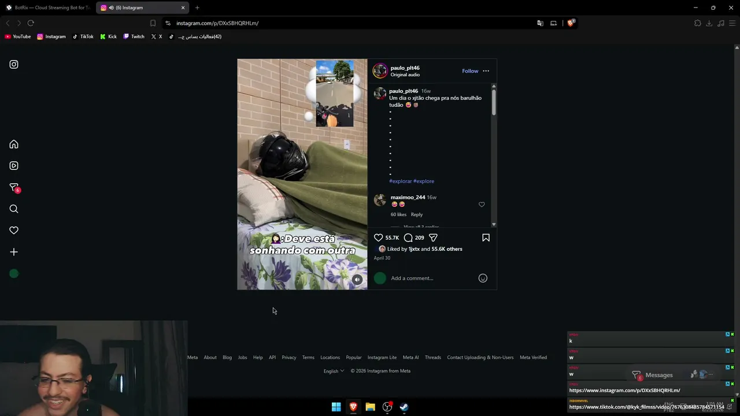Close the Instagram browser tab
The height and width of the screenshot is (416, 740).
183,8
